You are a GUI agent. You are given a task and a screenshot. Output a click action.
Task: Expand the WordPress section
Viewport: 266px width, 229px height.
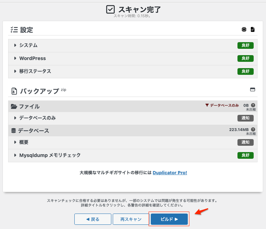pyautogui.click(x=32, y=58)
